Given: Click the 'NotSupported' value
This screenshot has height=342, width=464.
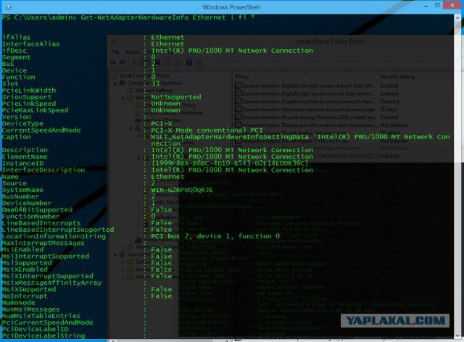Looking at the screenshot, I should click(176, 97).
